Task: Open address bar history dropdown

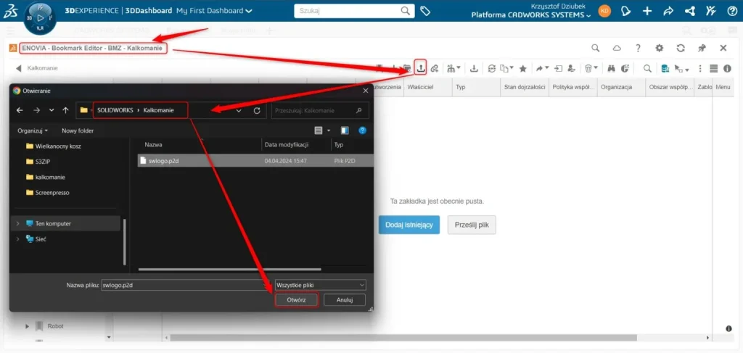Action: [239, 110]
